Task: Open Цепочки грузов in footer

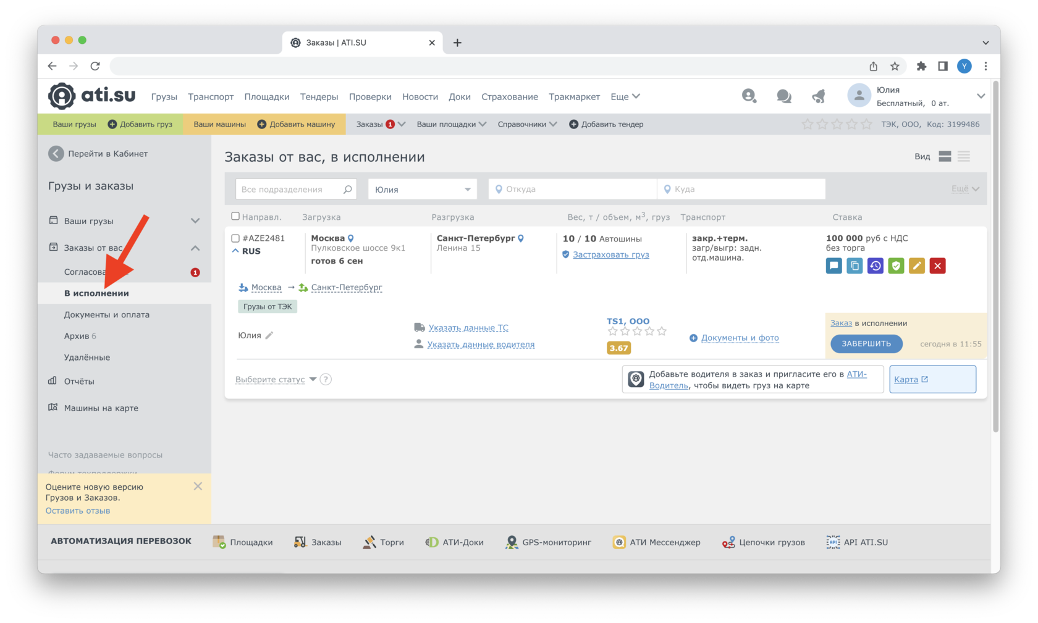Action: click(764, 542)
